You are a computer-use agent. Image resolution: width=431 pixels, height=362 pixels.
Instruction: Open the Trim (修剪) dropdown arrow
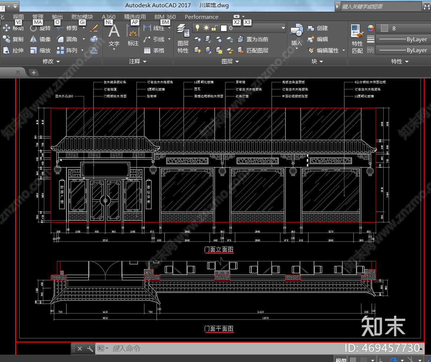(84, 28)
